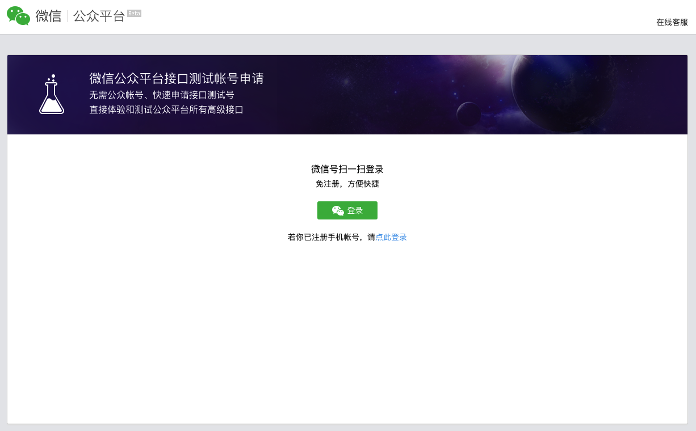Click the 微信号扫一扫登录 title
The height and width of the screenshot is (431, 696).
[347, 169]
